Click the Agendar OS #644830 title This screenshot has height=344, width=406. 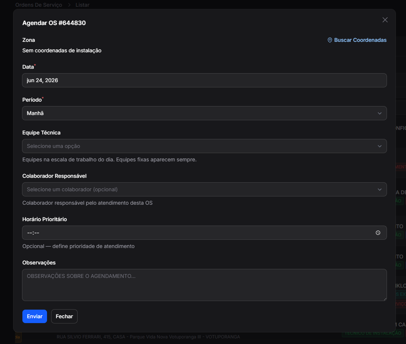tap(54, 23)
